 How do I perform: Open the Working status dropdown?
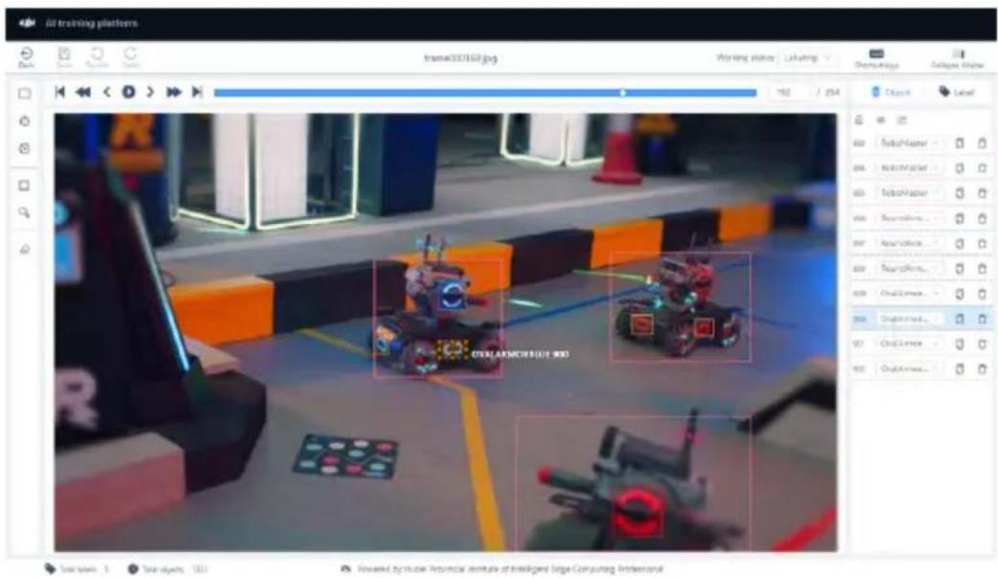(x=807, y=58)
